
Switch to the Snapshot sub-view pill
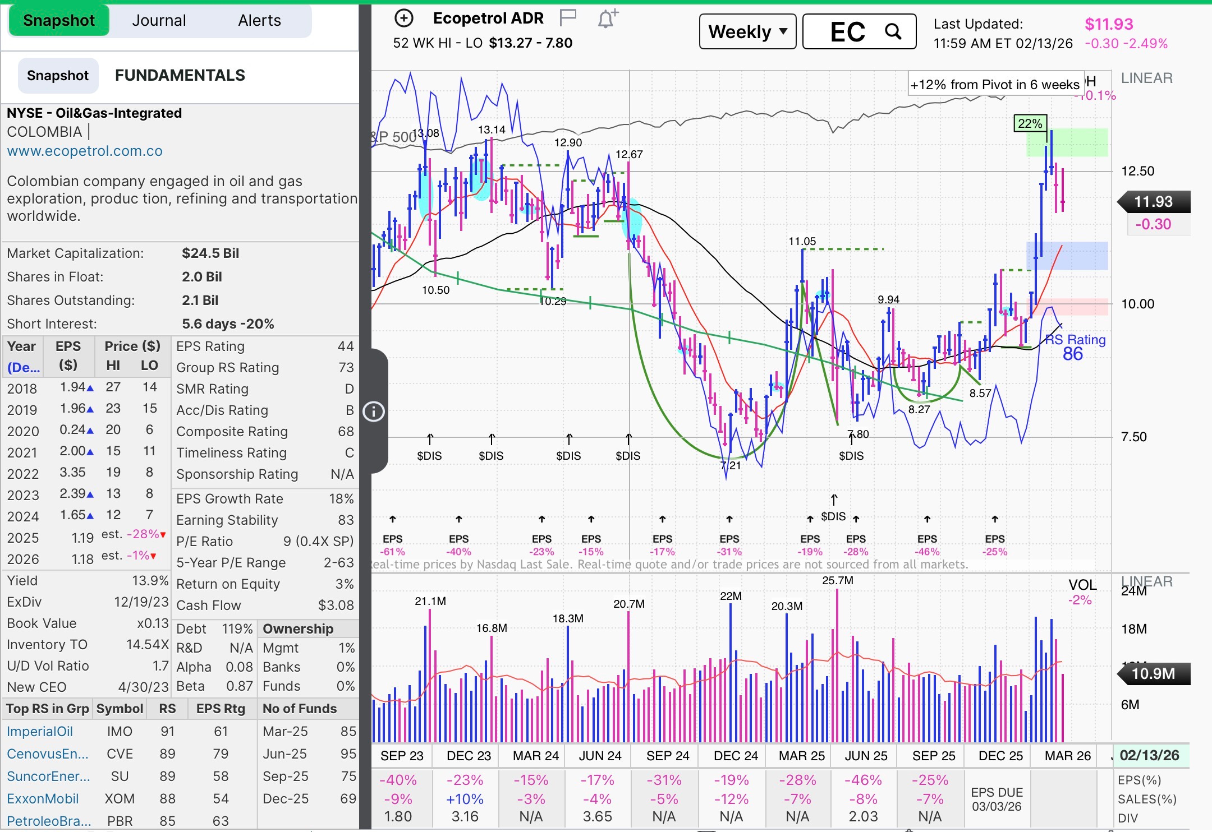point(58,76)
